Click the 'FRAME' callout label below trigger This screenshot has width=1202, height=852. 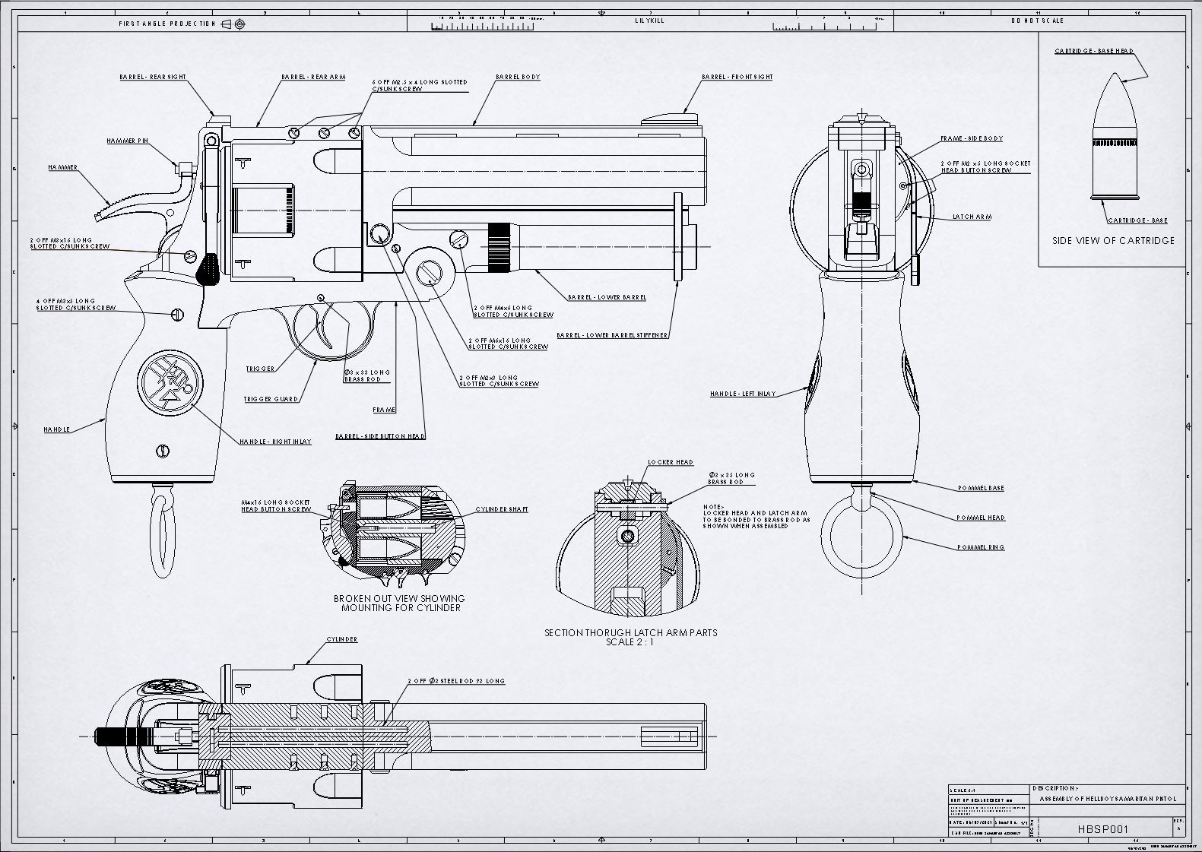coord(384,410)
